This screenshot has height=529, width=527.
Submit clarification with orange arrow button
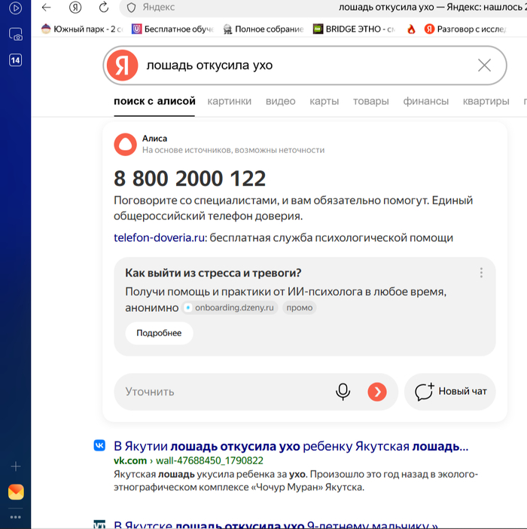click(x=377, y=392)
